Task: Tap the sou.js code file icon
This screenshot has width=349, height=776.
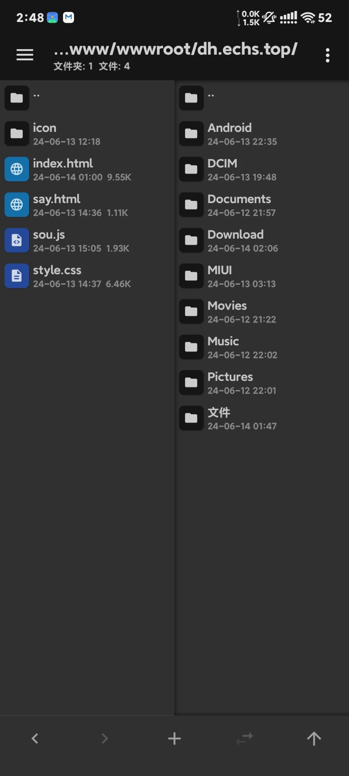Action: 17,240
